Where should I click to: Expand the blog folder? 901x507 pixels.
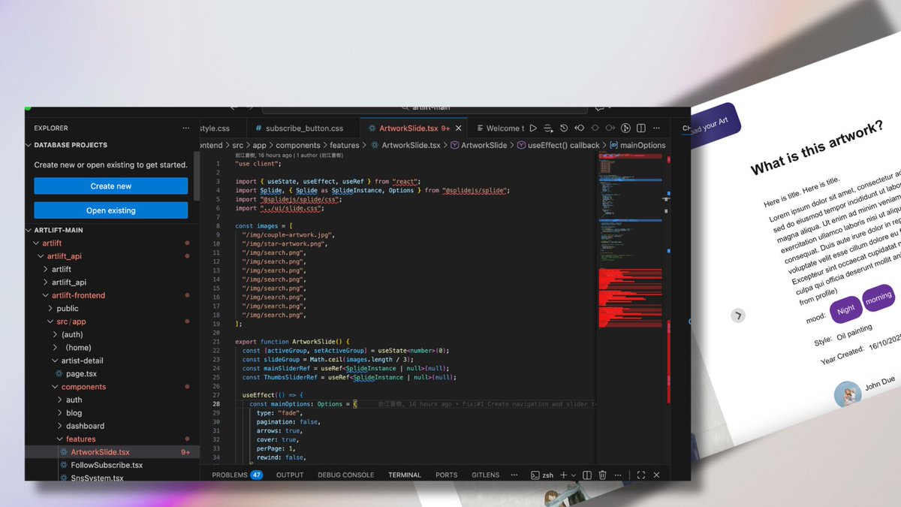tap(59, 413)
